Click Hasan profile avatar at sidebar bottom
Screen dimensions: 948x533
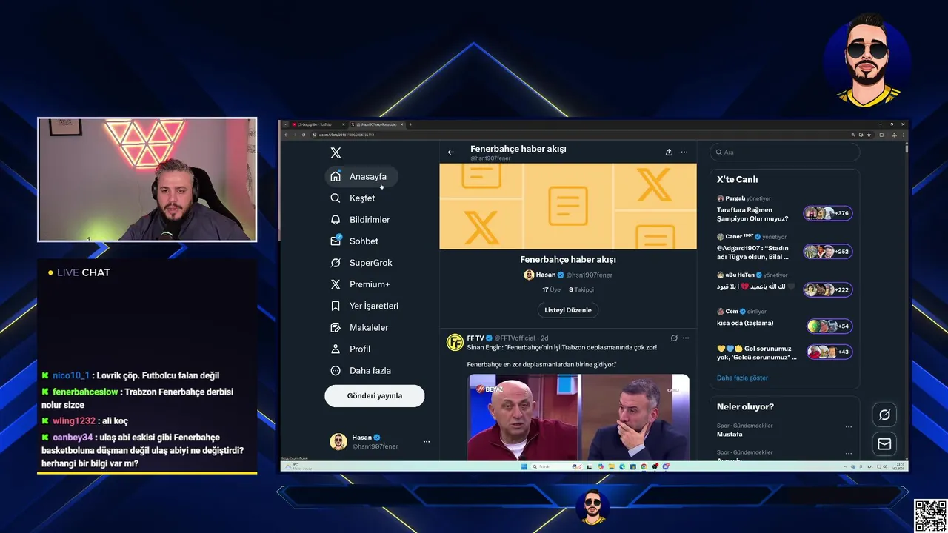(338, 442)
